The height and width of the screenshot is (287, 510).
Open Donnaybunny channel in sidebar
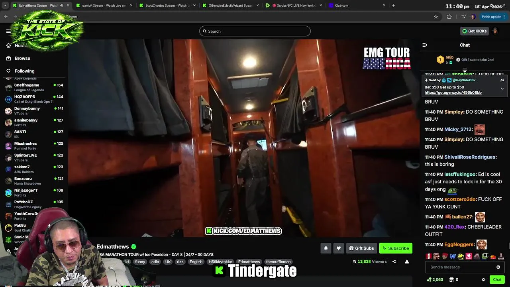(34, 111)
